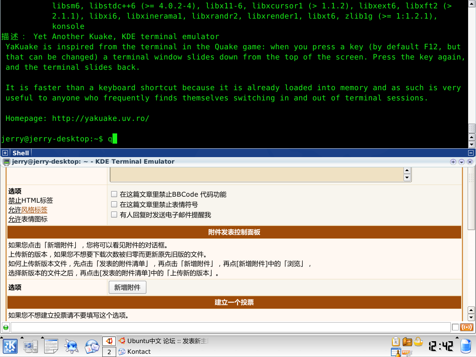Open the 允许风格标签 link

tap(27, 210)
